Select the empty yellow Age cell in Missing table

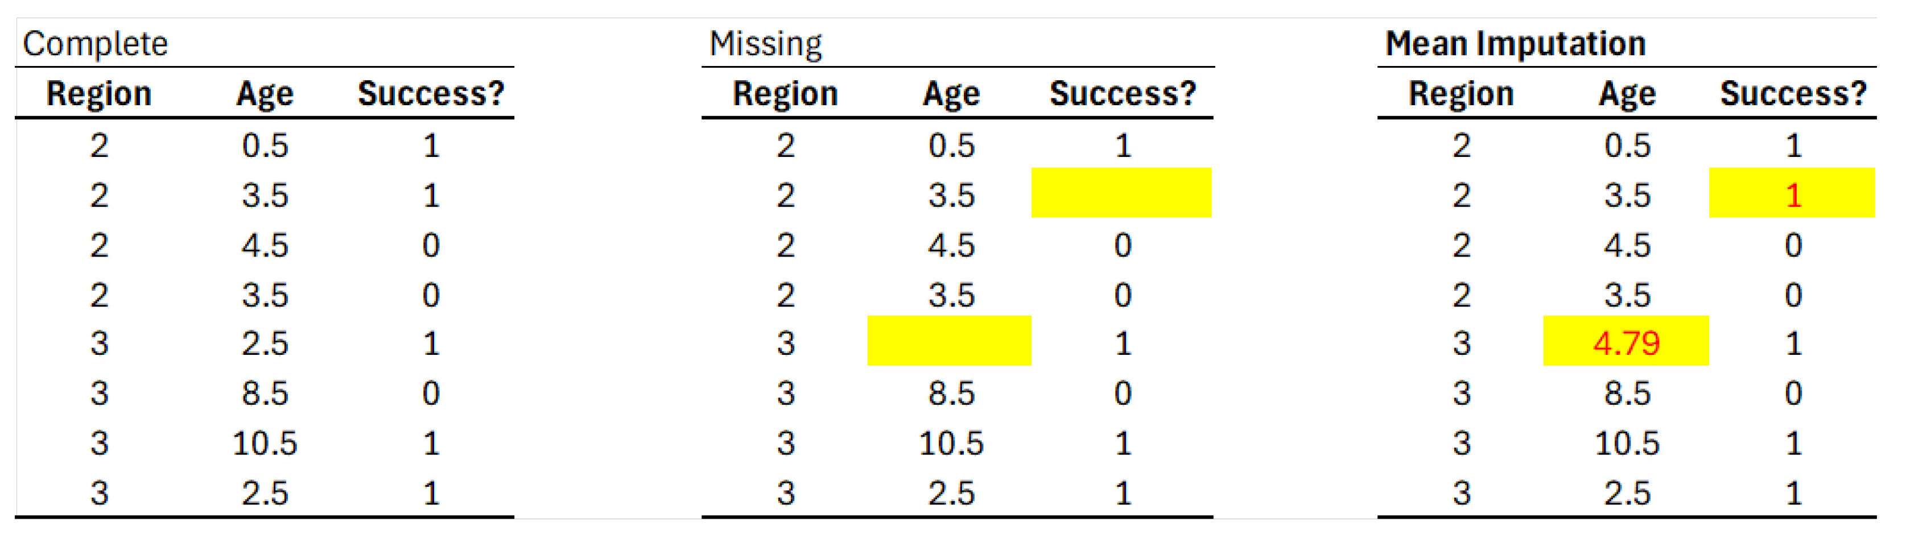948,341
